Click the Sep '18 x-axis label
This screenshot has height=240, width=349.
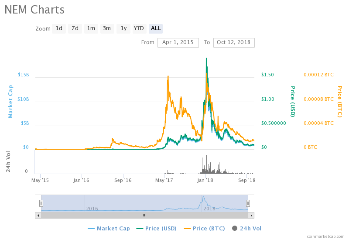[x=246, y=180]
